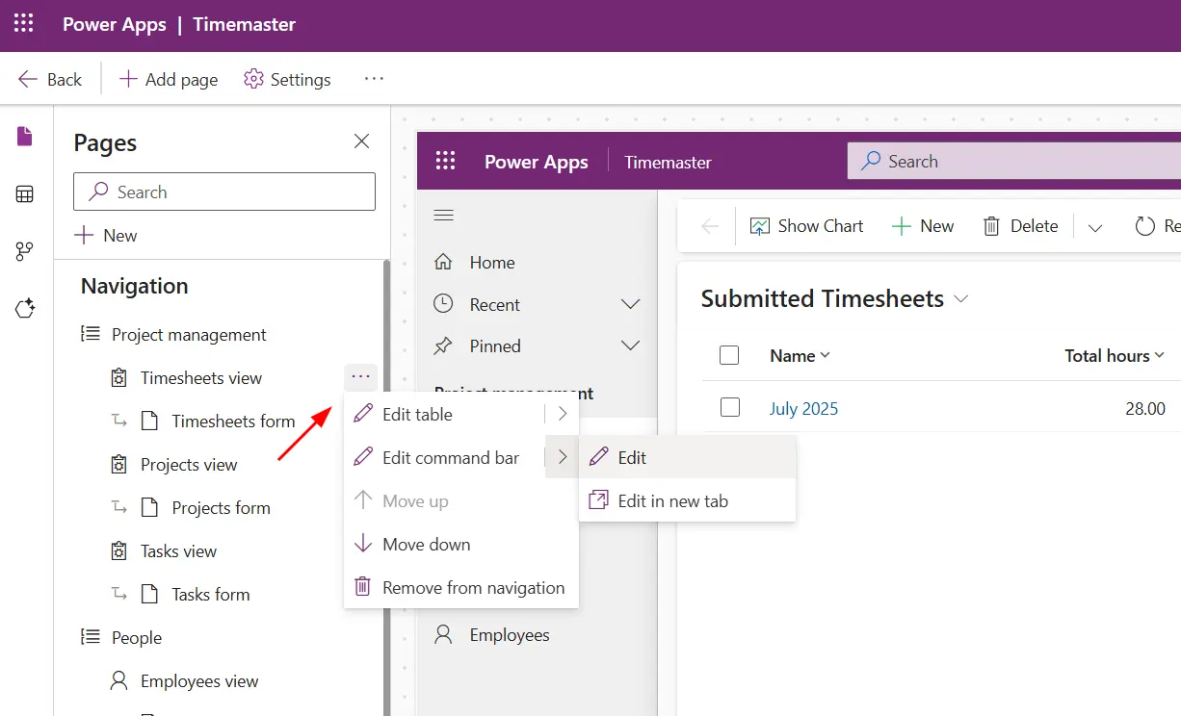Click the preview app launcher waffle
Image resolution: width=1181 pixels, height=716 pixels.
pos(445,162)
